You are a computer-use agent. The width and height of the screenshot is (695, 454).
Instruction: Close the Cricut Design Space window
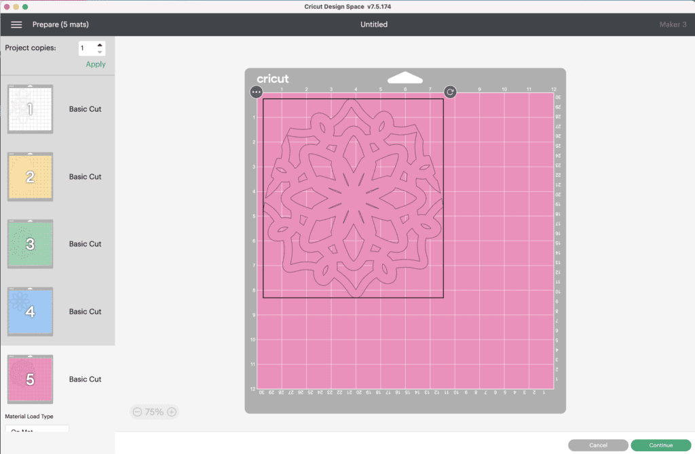7,7
